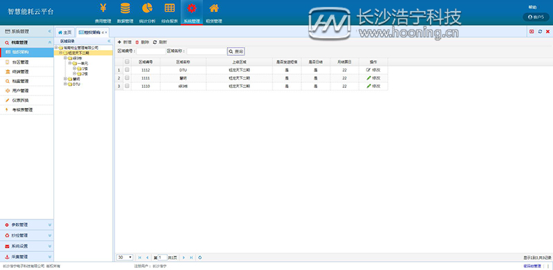Tick the select-all checkbox in table header

tap(127, 62)
